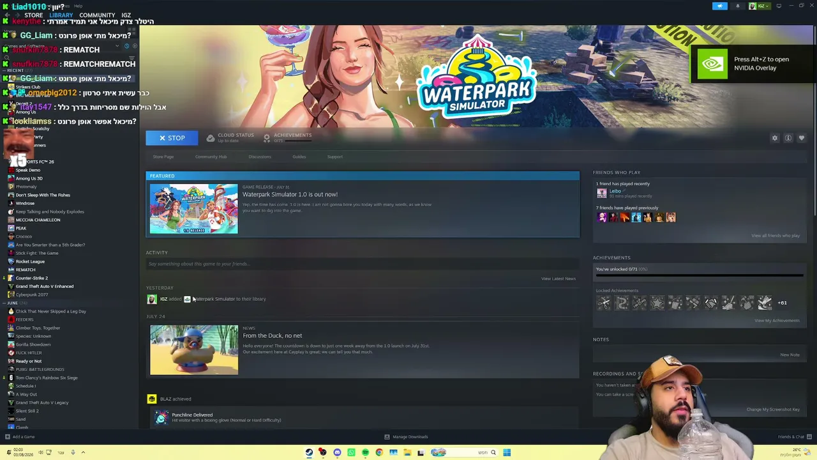Click the achievements unlocked progress bar
This screenshot has height=460, width=817.
[x=699, y=276]
